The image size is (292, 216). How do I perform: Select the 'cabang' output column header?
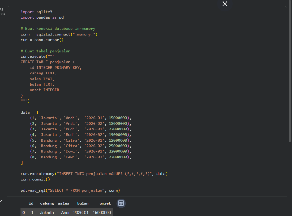[47, 203]
